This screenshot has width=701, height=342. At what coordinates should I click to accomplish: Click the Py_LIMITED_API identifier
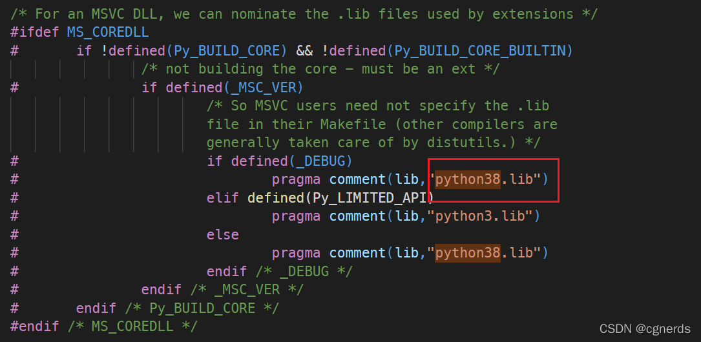tap(369, 197)
